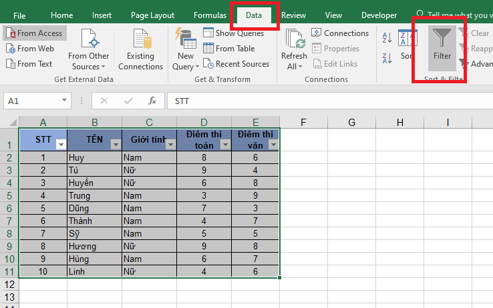Open Existing Connections
The image size is (493, 308).
click(x=141, y=49)
